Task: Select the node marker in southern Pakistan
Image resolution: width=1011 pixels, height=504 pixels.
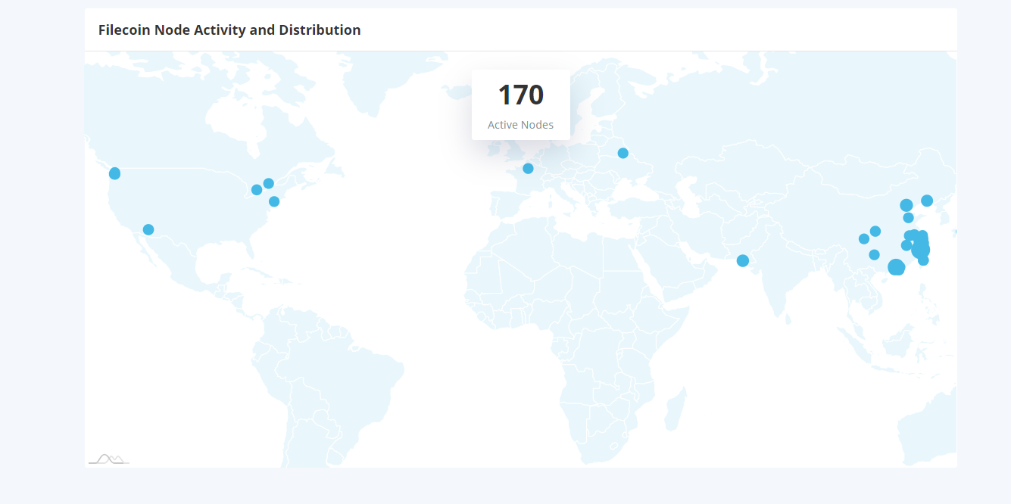Action: (x=743, y=260)
